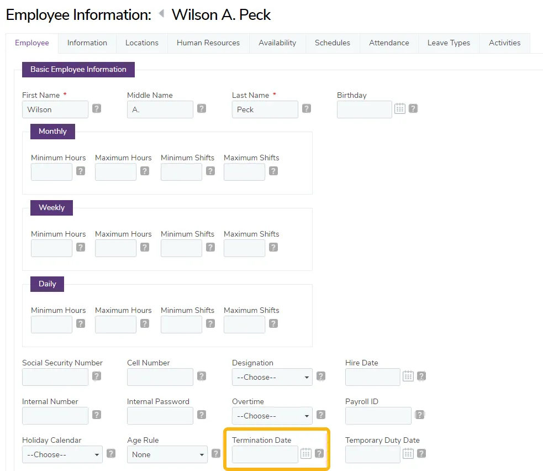Click help icon beside Hire Date calendar
This screenshot has height=471, width=543.
click(x=421, y=376)
